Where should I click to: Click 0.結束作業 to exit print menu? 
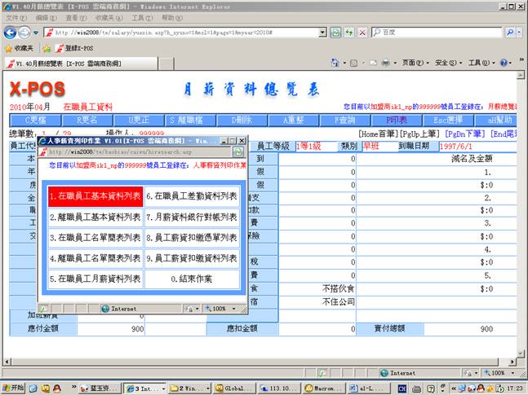tap(193, 279)
